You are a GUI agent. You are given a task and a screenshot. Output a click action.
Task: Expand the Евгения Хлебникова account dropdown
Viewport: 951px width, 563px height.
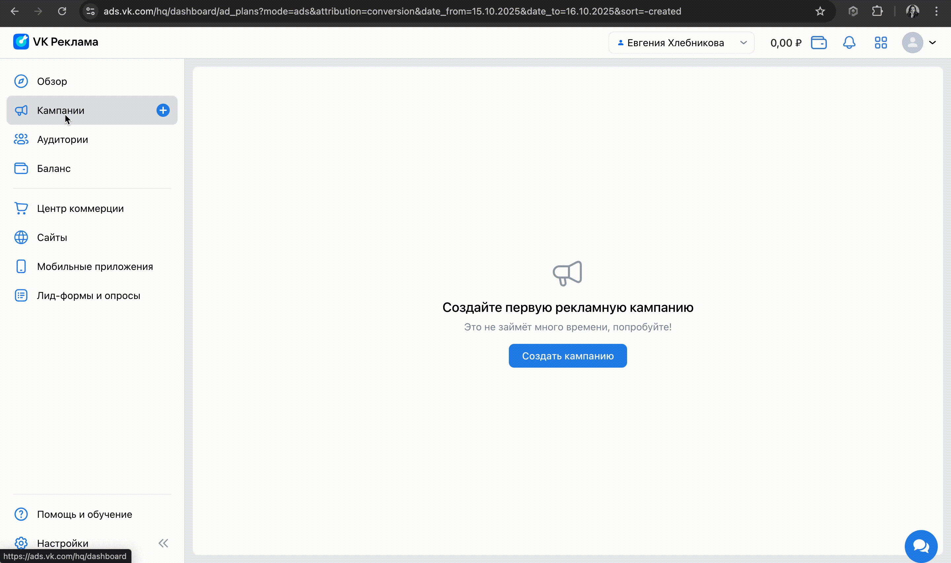(681, 43)
